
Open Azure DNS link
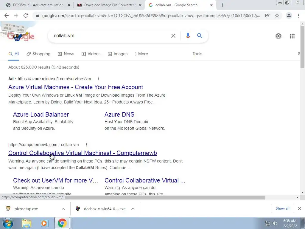coord(119,114)
